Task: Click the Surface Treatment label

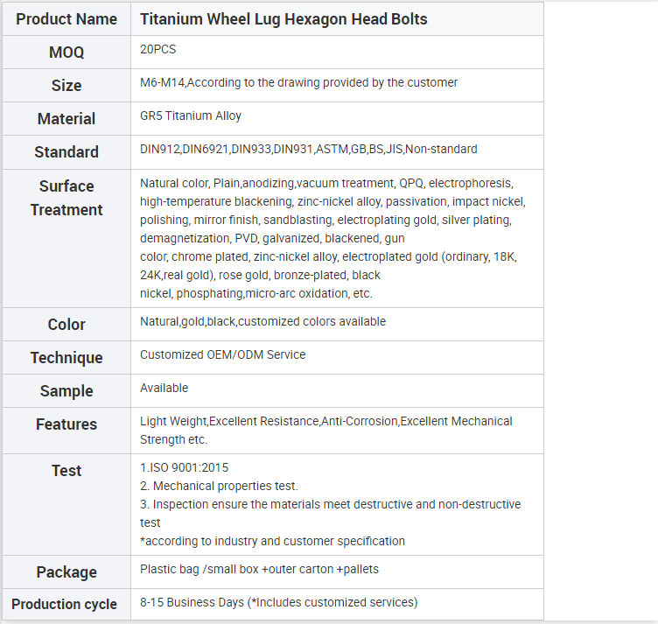Action: pos(66,198)
